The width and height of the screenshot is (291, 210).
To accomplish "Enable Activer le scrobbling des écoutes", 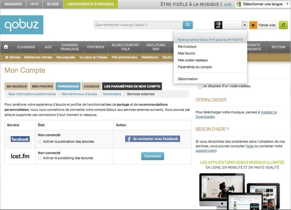I will pos(40,158).
